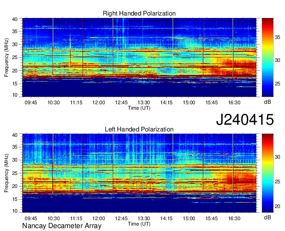Click the J240415 observation label
285x231 pixels.
(x=245, y=119)
